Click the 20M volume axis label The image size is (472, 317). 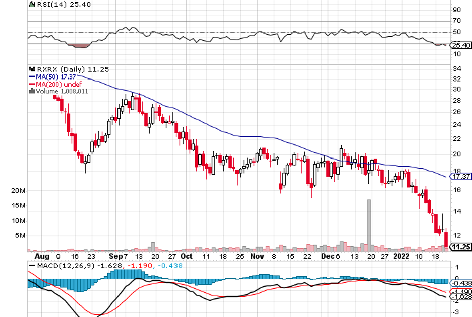(18, 191)
